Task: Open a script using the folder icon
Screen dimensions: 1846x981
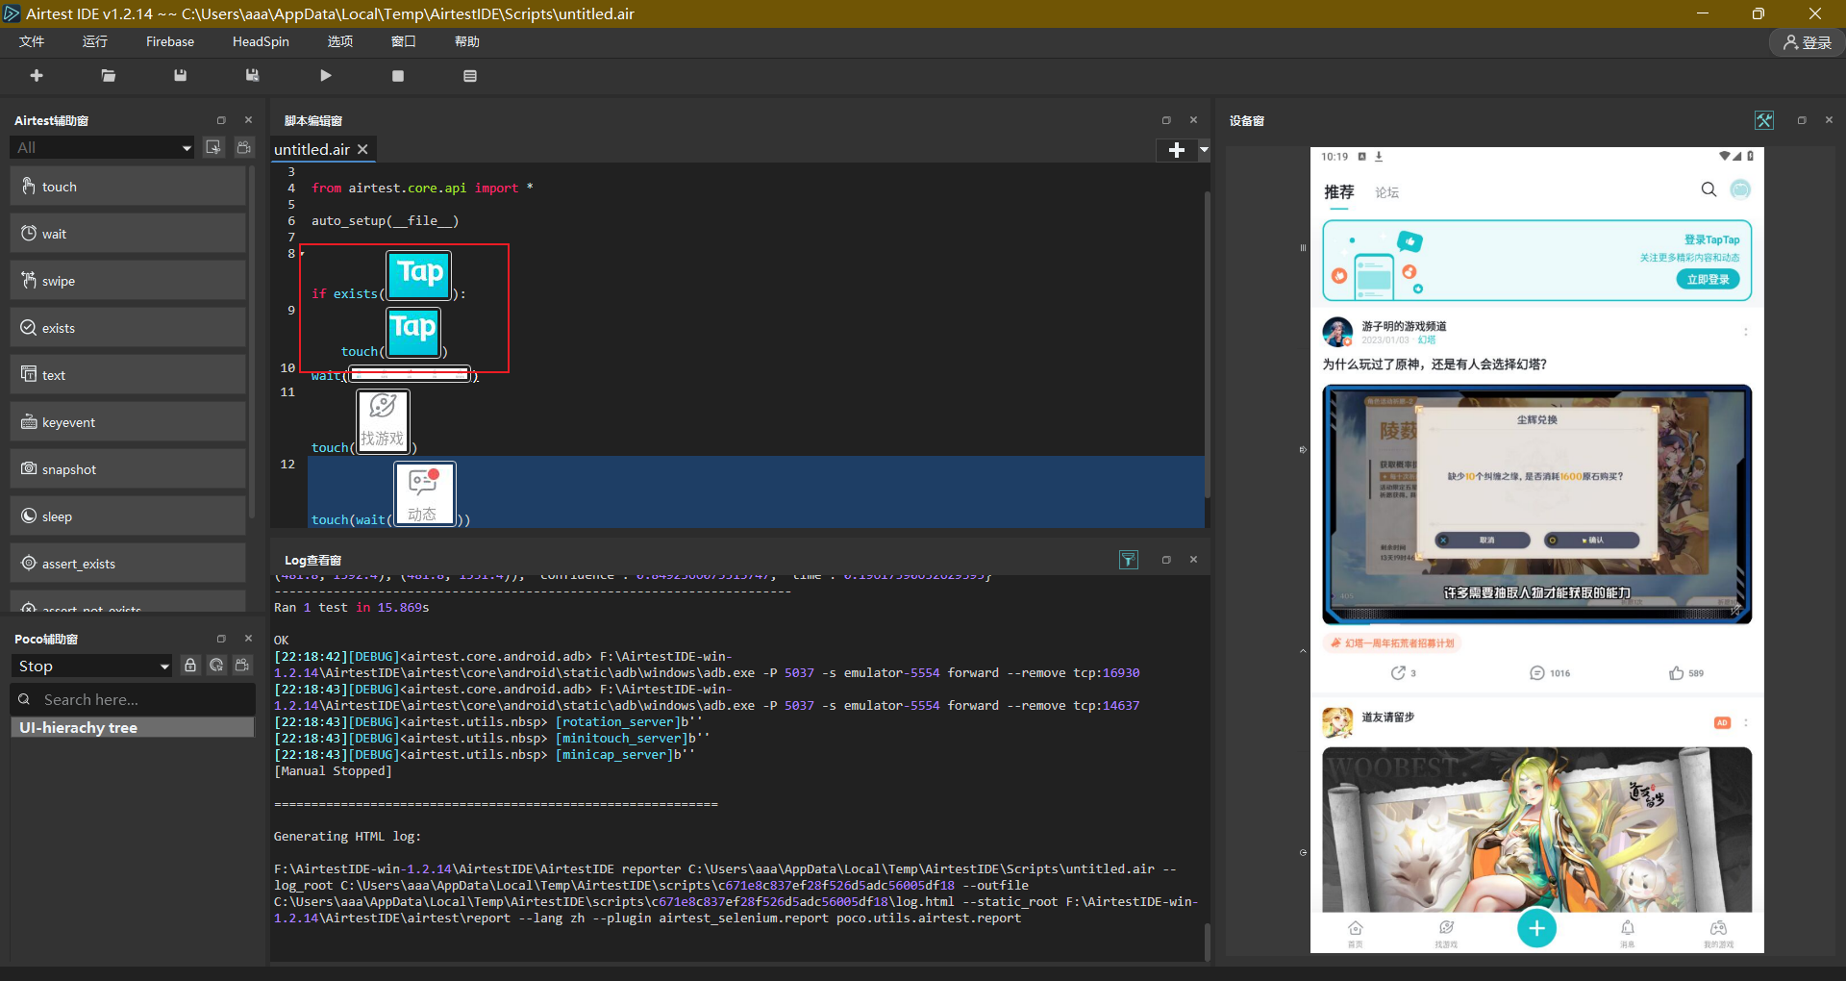Action: coord(109,76)
